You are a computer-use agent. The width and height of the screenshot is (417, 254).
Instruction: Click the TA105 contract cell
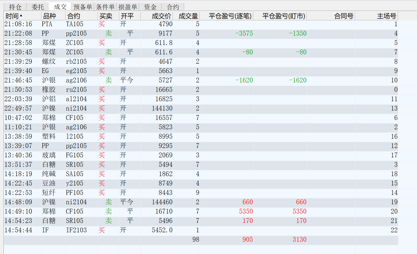tap(75, 24)
